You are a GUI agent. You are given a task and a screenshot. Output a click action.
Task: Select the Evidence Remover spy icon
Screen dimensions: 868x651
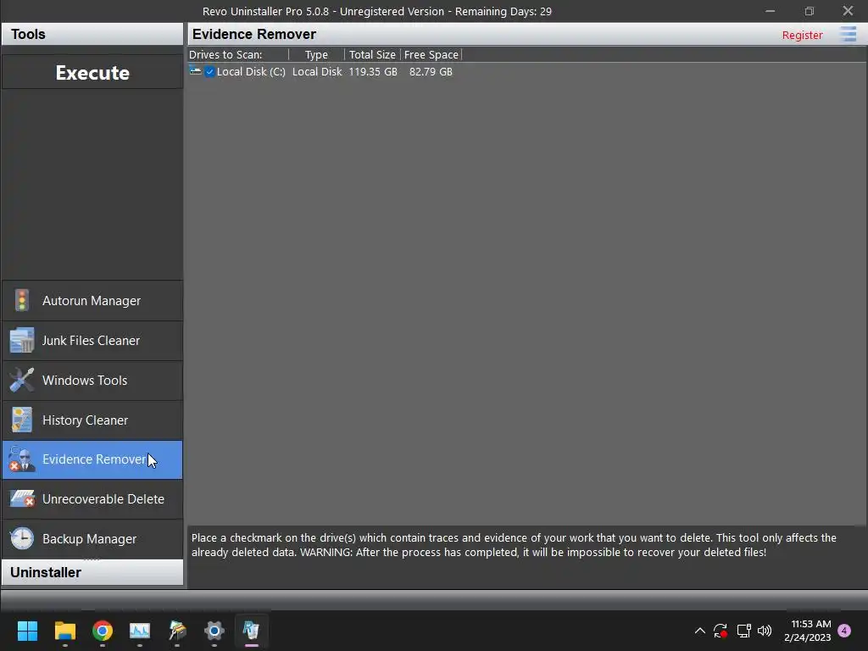21,459
